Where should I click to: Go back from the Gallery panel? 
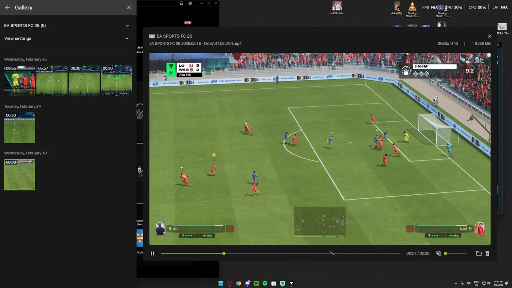[x=7, y=8]
